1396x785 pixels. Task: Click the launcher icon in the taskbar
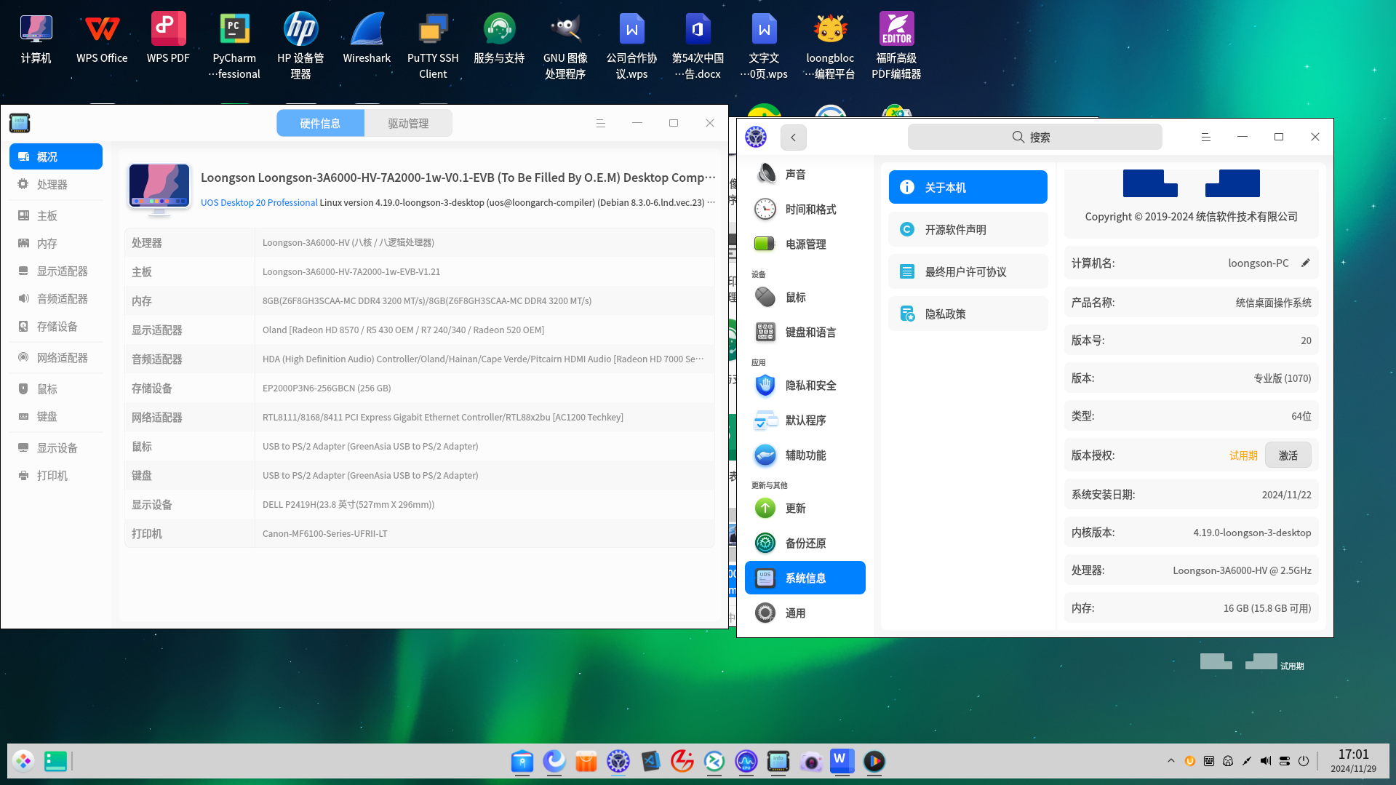point(23,761)
